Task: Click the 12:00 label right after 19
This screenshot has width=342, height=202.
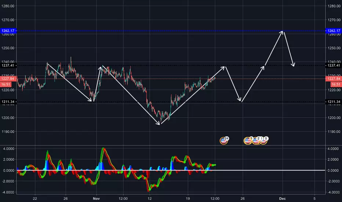Action: pyautogui.click(x=215, y=198)
